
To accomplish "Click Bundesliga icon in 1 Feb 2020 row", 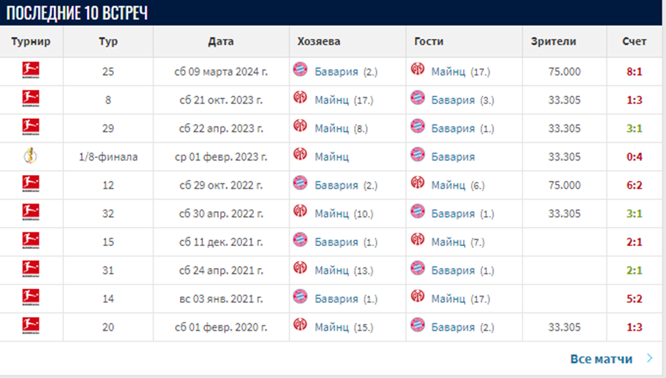I will pos(31,327).
